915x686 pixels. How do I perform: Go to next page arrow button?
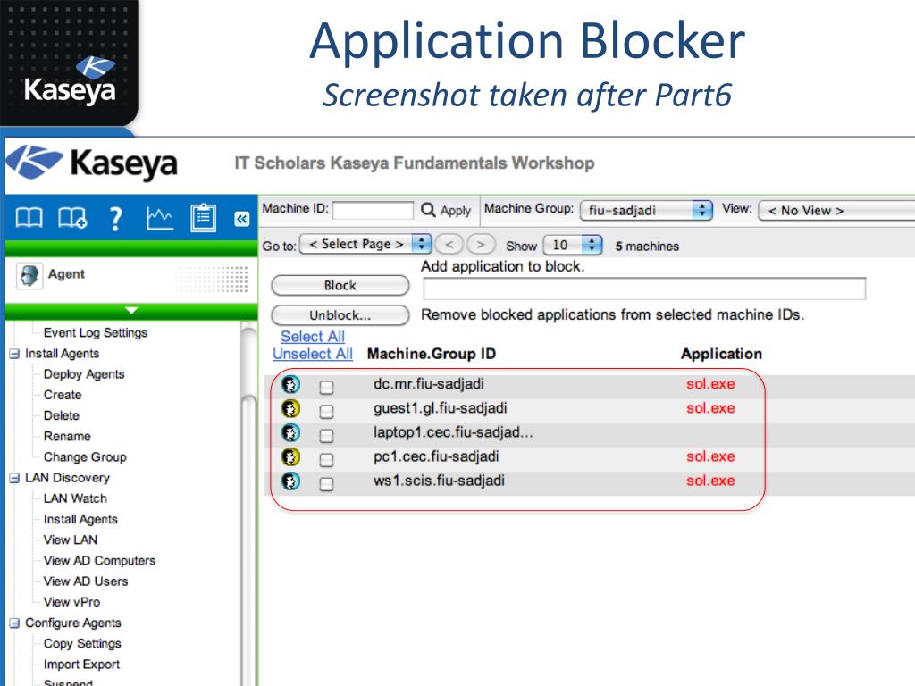tap(481, 244)
